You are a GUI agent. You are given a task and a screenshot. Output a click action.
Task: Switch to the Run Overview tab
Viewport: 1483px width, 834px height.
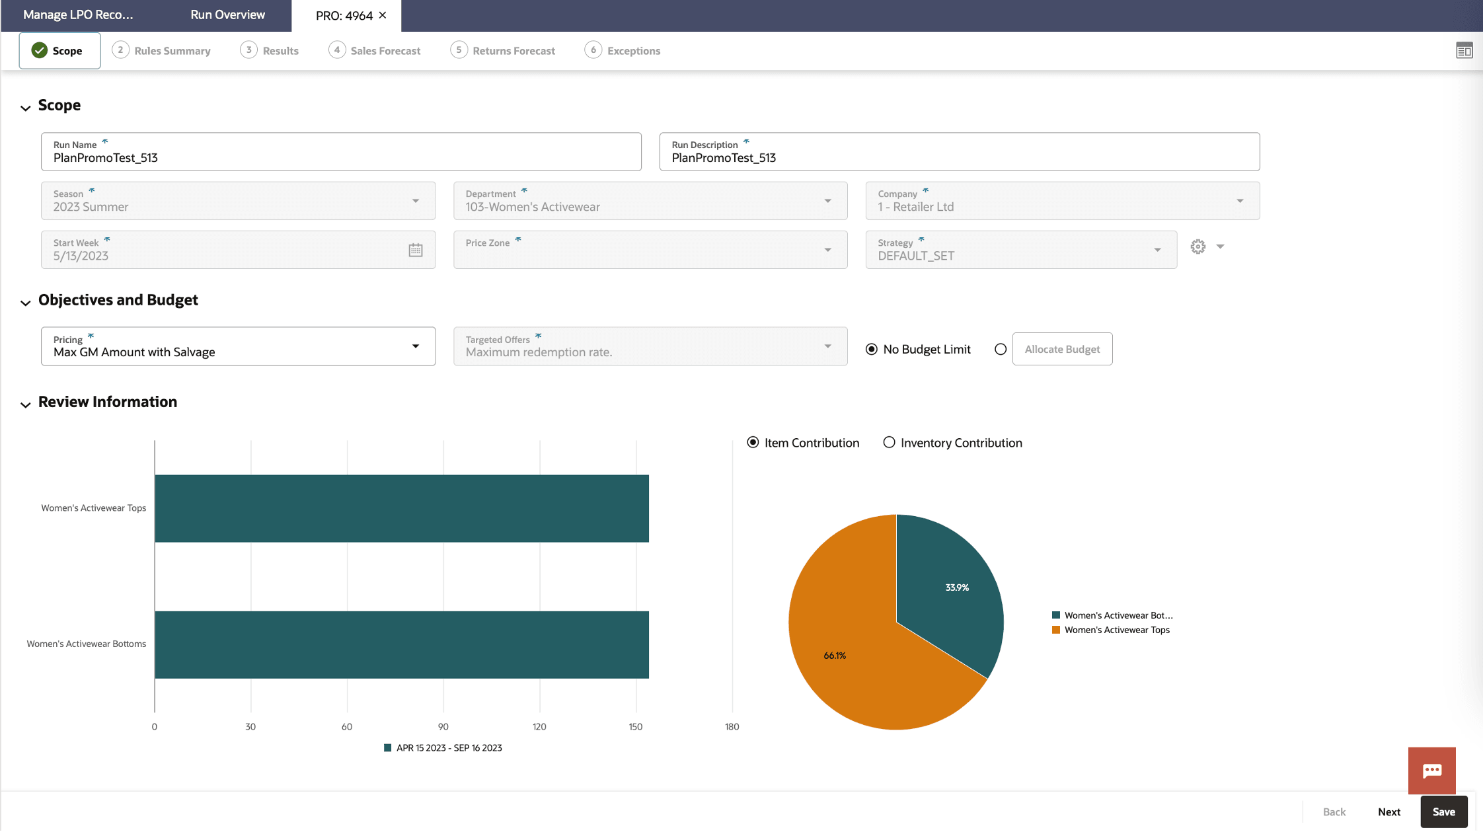pos(227,15)
